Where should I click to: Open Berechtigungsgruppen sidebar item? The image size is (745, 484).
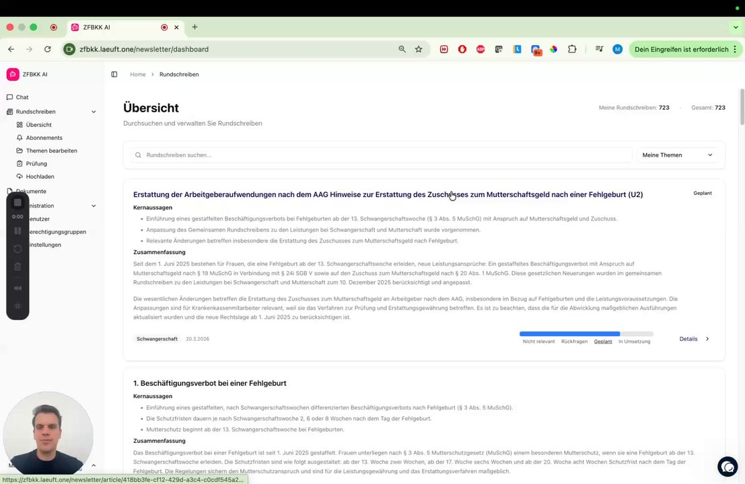pyautogui.click(x=57, y=231)
